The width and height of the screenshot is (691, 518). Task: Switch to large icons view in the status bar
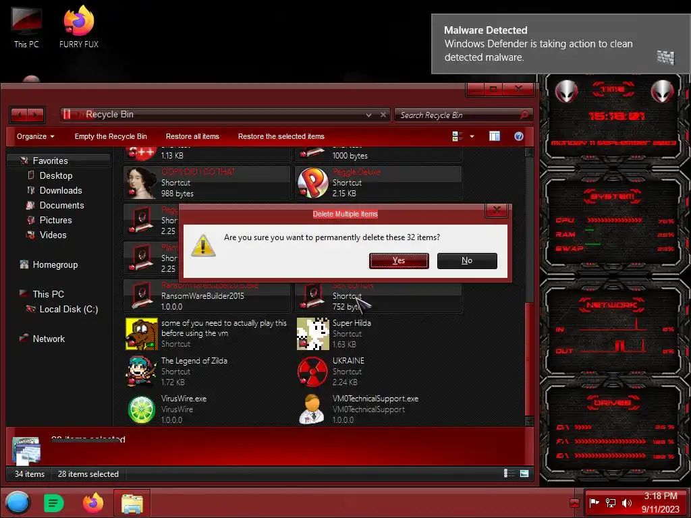(x=524, y=473)
